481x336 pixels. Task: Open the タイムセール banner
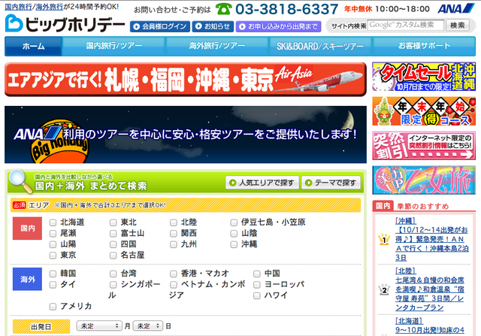click(424, 77)
